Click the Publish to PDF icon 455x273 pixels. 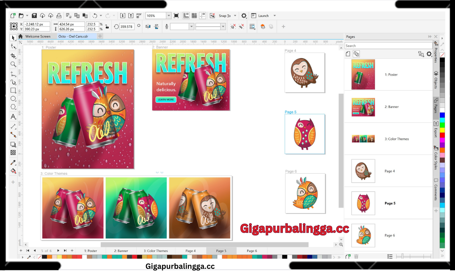[139, 16]
